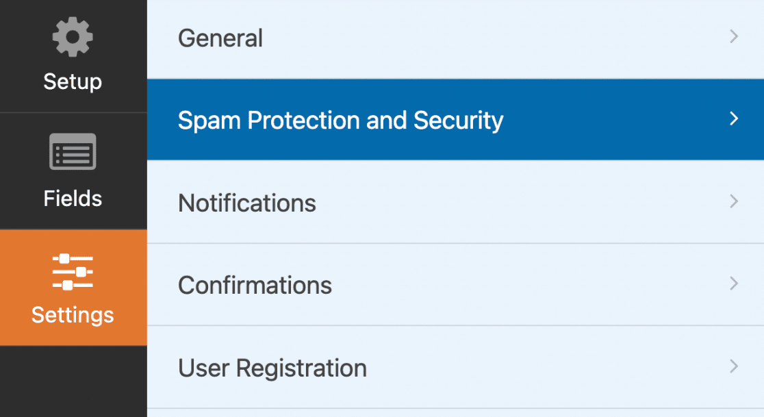Go to the Notifications settings
This screenshot has width=764, height=417.
[247, 203]
